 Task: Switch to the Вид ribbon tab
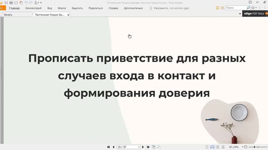tap(49, 8)
